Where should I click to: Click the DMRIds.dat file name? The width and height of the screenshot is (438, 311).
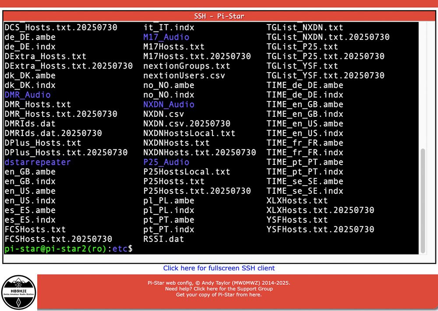coord(30,123)
